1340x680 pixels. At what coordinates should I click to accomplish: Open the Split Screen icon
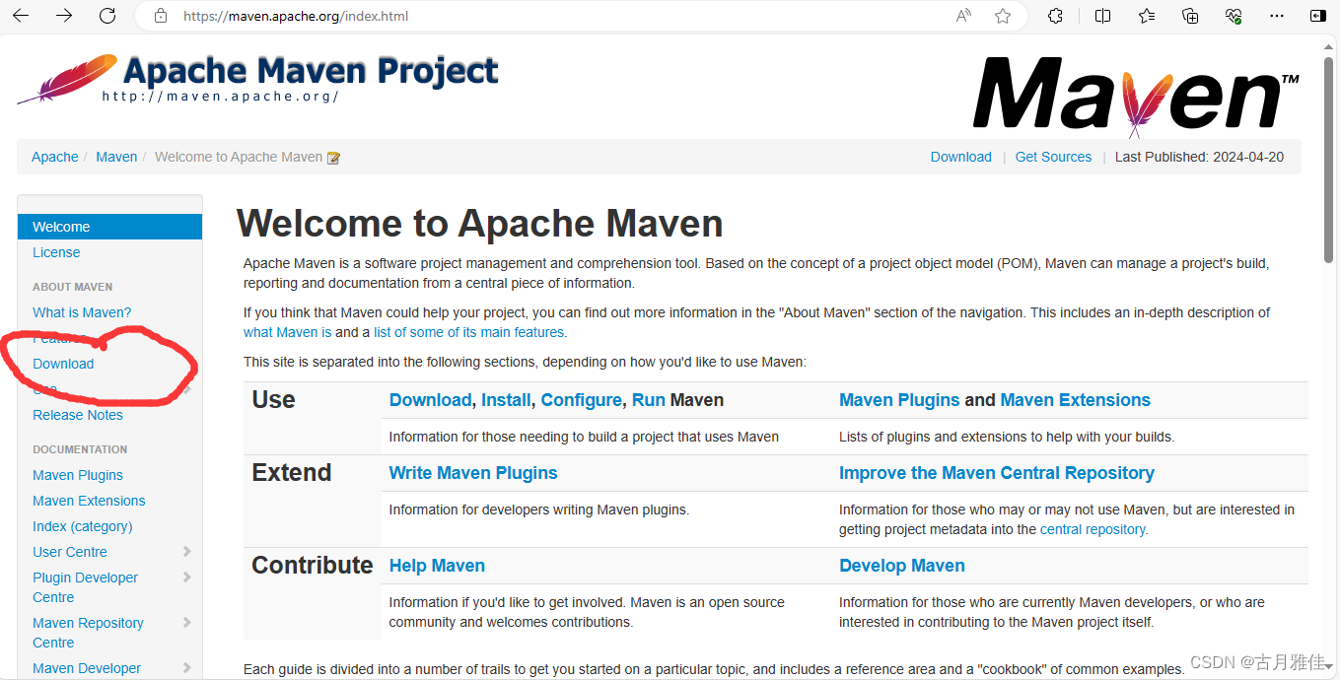click(1102, 16)
